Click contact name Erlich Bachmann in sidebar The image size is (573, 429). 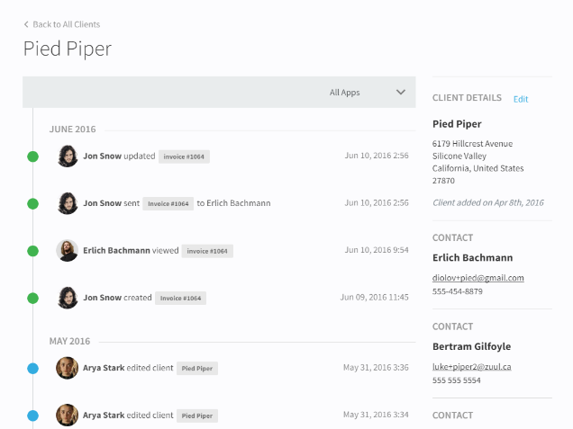click(x=472, y=258)
